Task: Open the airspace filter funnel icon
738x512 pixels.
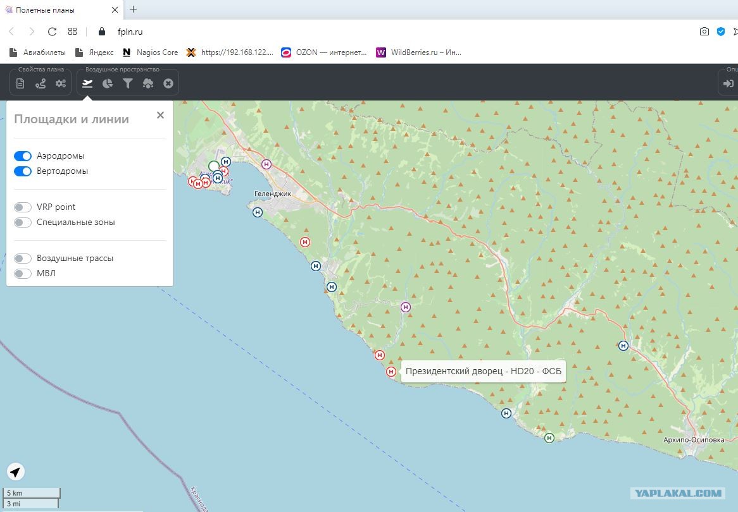Action: coord(128,83)
